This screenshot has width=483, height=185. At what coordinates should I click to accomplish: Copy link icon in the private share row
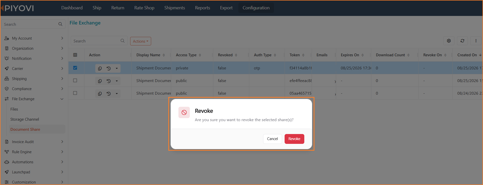coord(100,68)
